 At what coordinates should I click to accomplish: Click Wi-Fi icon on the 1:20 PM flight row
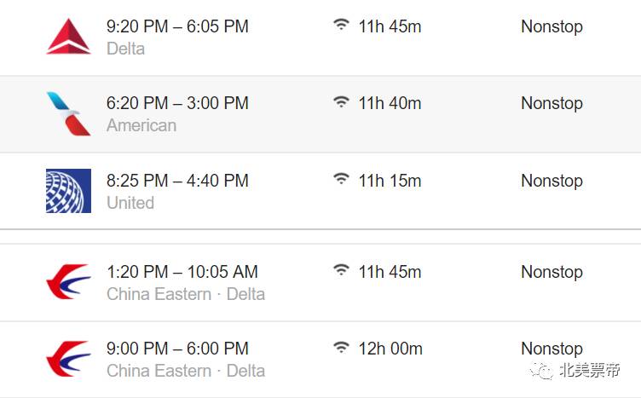pos(341,269)
